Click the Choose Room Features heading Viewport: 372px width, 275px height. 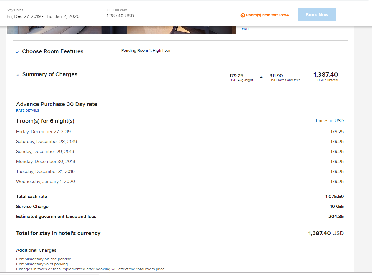coord(53,51)
